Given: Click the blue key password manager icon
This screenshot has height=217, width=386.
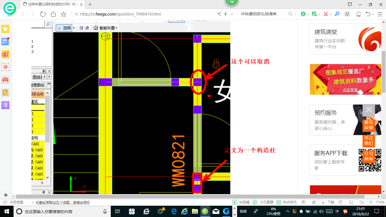Looking at the screenshot, I should 337,14.
